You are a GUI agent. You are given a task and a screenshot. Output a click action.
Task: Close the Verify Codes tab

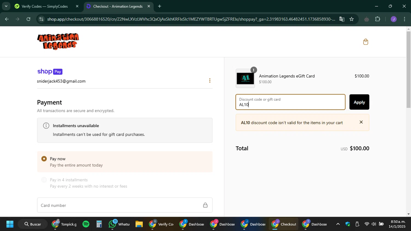[77, 6]
